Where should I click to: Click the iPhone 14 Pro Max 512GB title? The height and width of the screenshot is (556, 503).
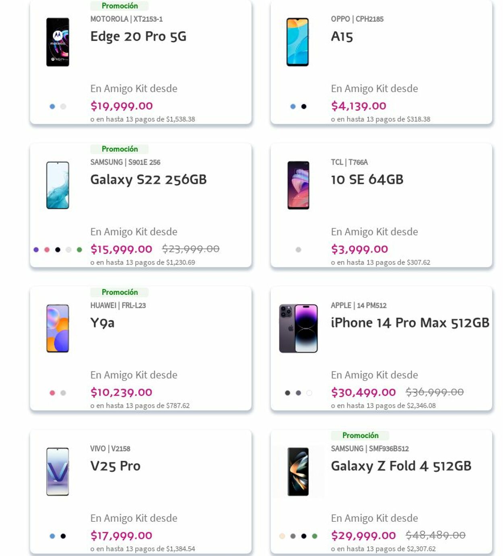click(x=410, y=323)
